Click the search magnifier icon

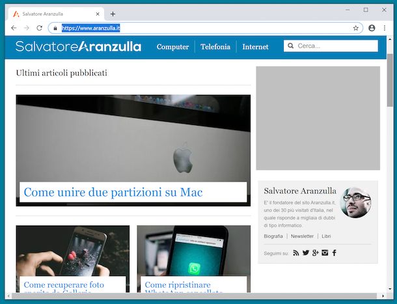(x=291, y=46)
